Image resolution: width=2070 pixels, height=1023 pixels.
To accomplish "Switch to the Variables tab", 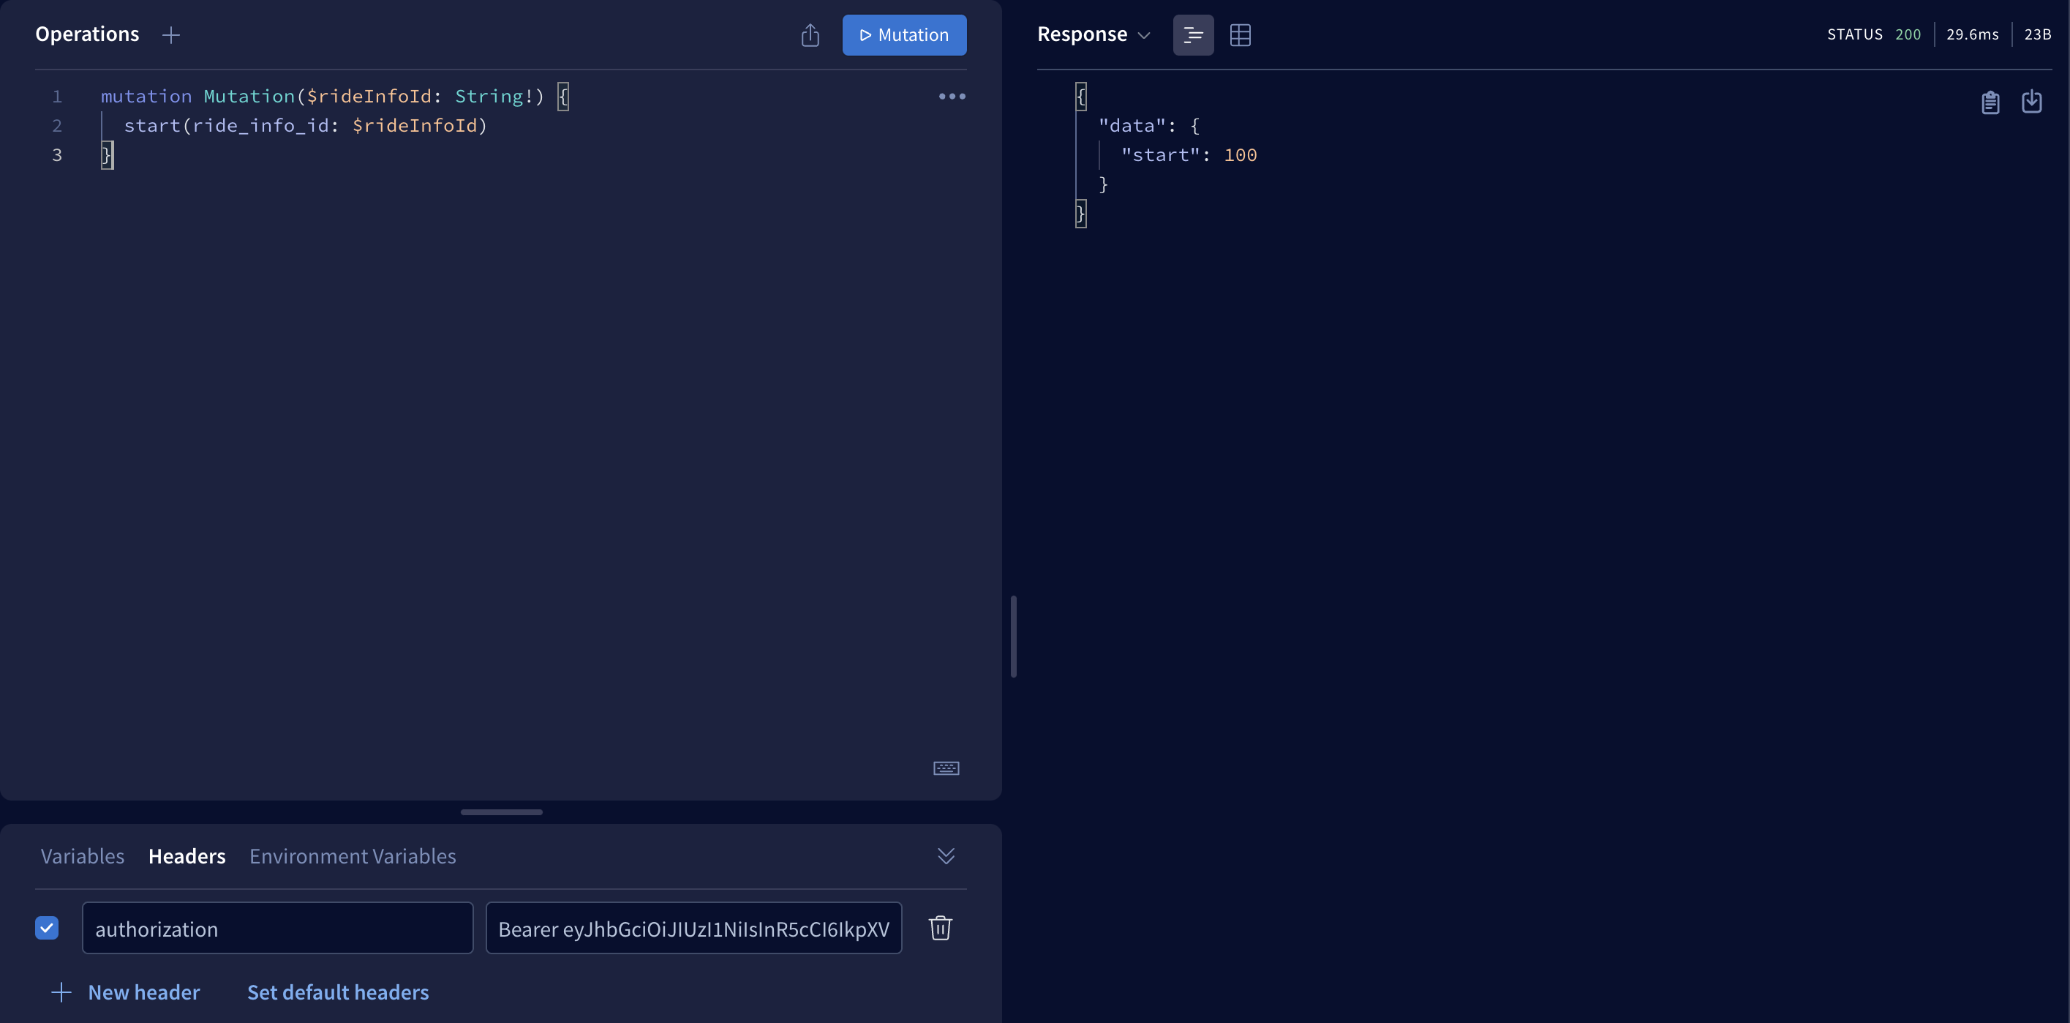I will pos(82,857).
